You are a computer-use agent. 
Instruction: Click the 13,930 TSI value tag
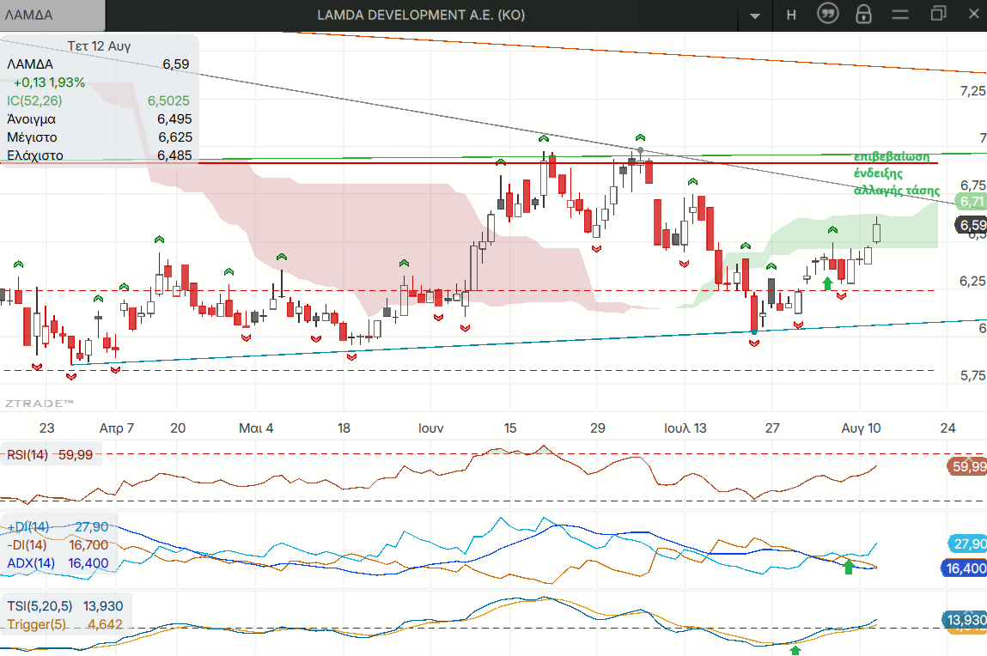(965, 620)
